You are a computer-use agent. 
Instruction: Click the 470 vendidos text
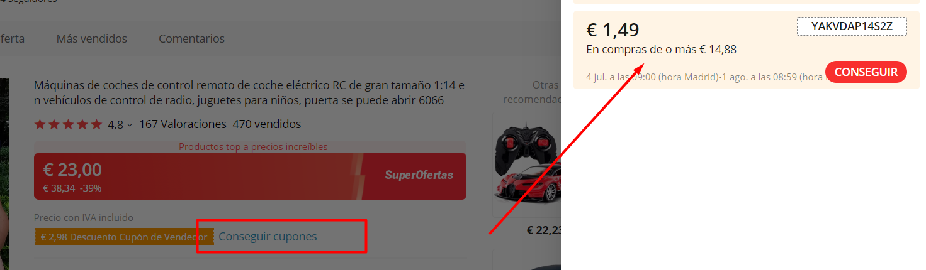pyautogui.click(x=267, y=124)
